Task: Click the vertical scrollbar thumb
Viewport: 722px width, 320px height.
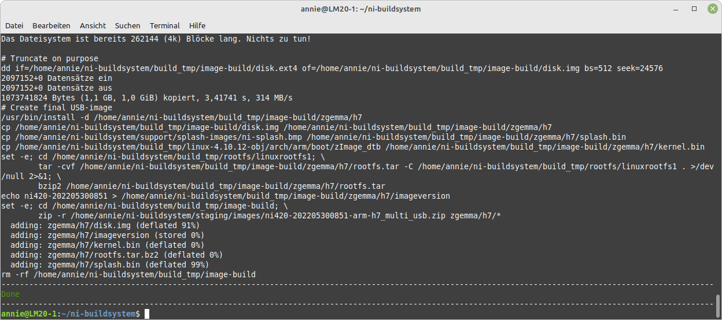Action: coord(718,304)
